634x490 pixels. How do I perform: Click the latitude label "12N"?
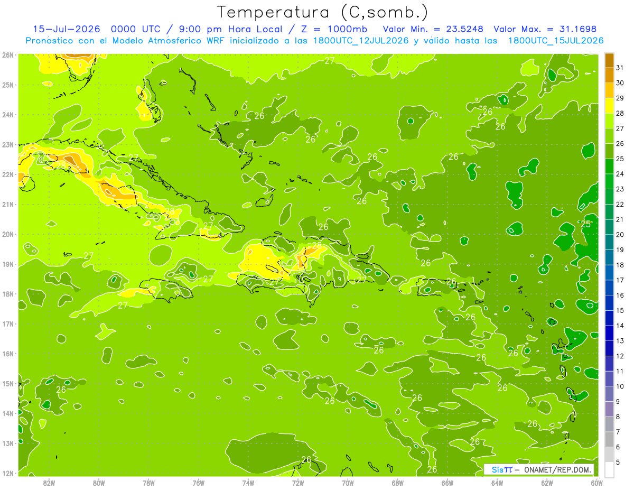coord(7,473)
